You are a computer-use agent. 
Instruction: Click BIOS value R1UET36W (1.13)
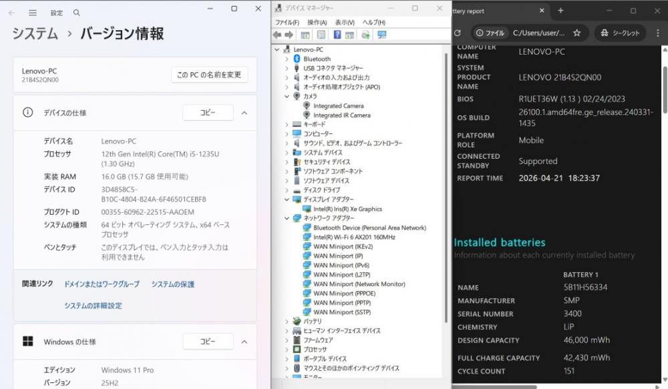click(x=572, y=99)
